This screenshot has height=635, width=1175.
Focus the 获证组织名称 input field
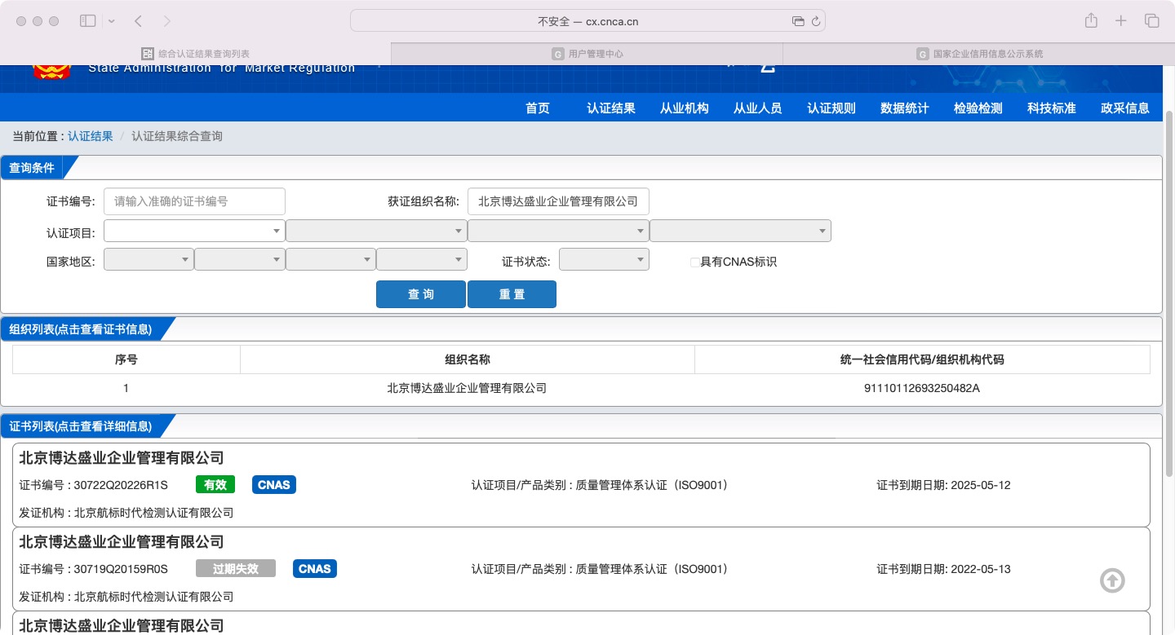pos(558,201)
